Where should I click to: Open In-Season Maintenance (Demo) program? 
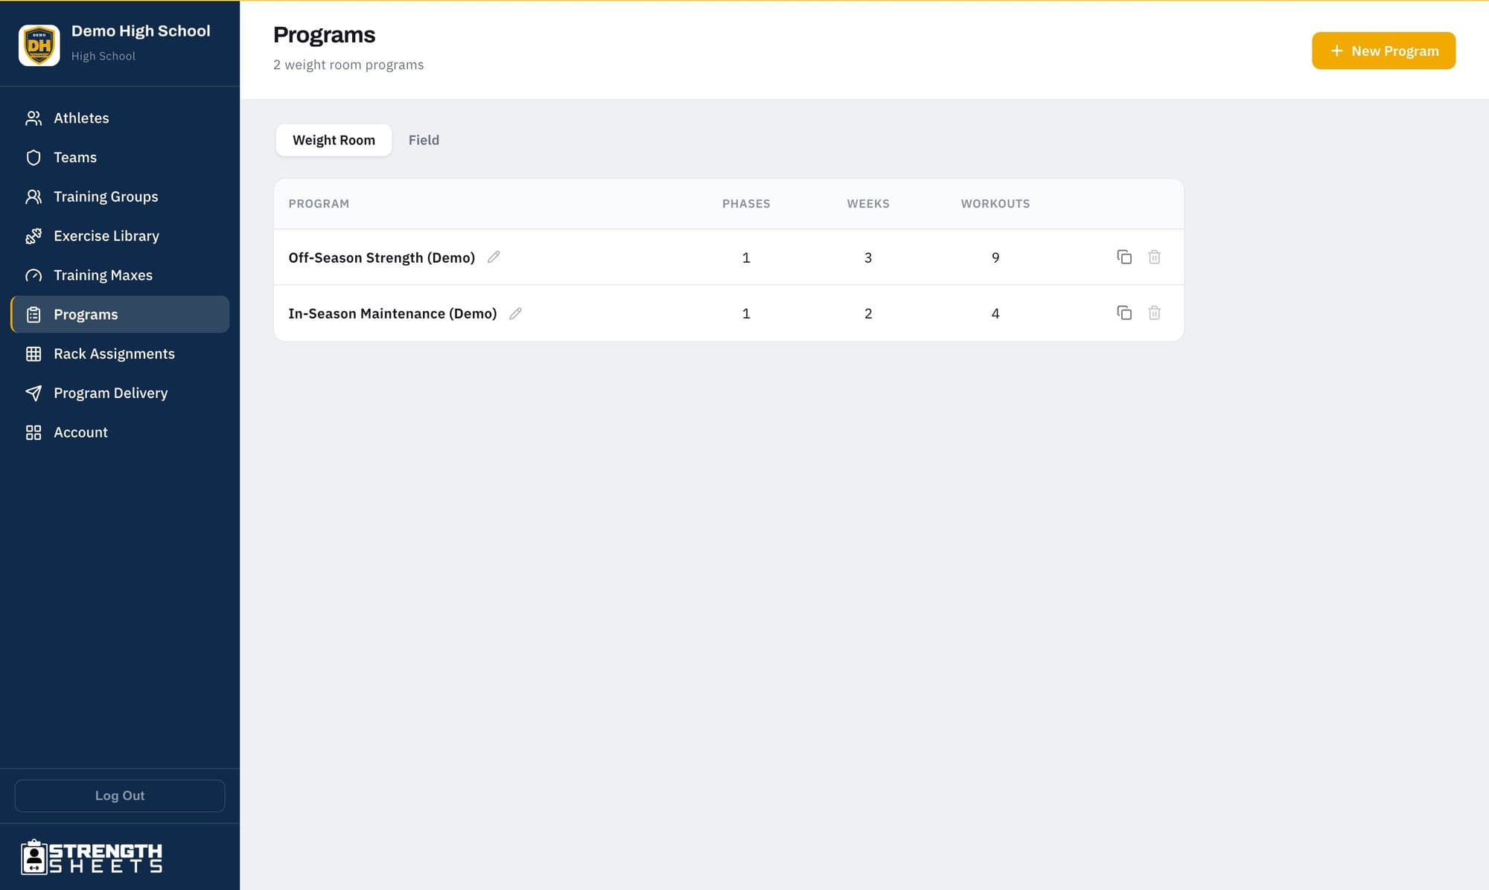coord(392,313)
